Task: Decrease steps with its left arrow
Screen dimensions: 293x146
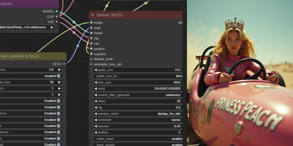Action: tap(96, 101)
